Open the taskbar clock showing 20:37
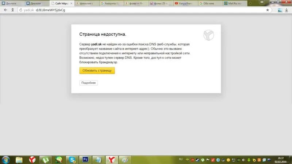The width and height of the screenshot is (292, 164). click(281, 160)
